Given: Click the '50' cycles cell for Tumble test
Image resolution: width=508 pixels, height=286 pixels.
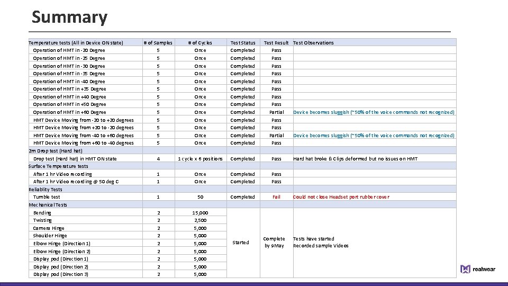Looking at the screenshot, I should click(x=200, y=197).
